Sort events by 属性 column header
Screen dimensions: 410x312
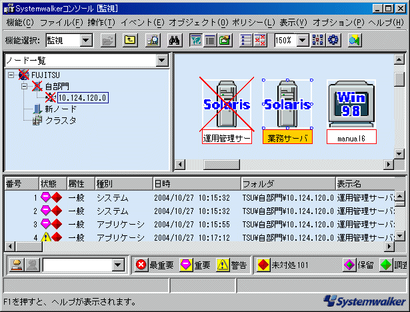(81, 183)
